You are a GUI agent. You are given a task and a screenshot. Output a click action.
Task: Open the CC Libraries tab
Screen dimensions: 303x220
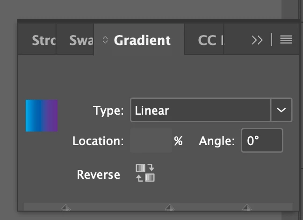[208, 40]
